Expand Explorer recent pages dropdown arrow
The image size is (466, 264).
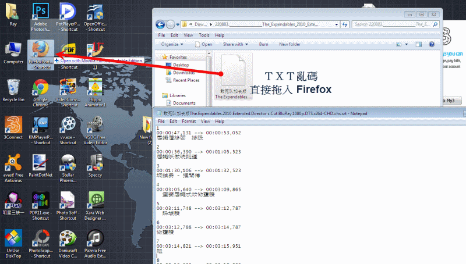178,24
